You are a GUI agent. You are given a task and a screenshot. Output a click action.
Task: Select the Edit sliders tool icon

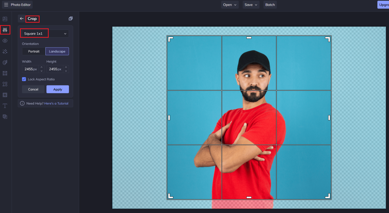[x=5, y=30]
